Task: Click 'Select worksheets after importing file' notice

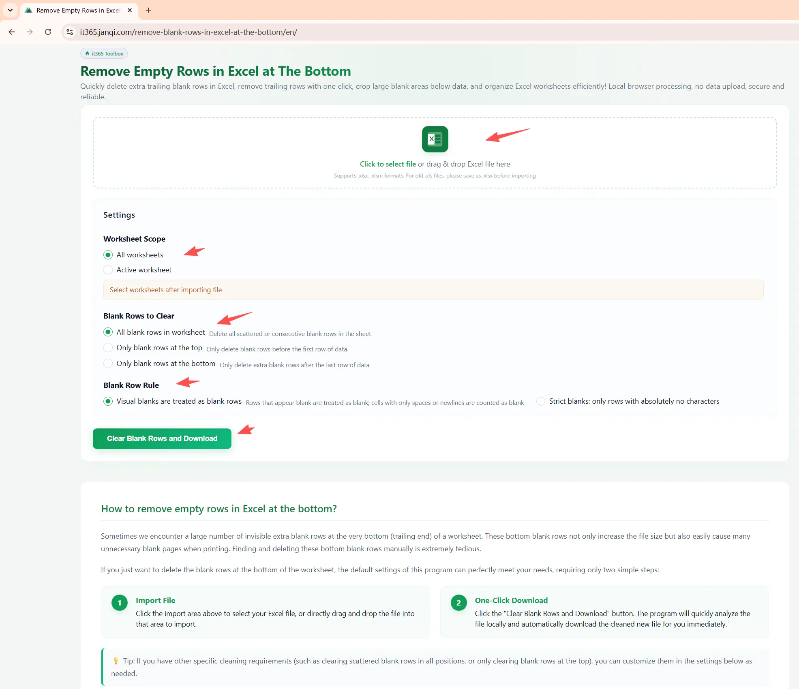Action: pos(433,290)
